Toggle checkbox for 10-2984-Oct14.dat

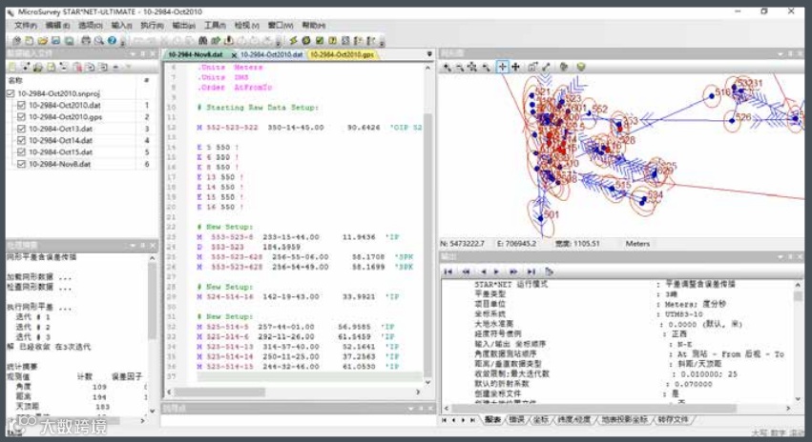[21, 140]
